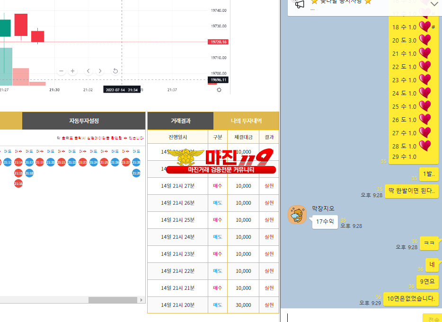This screenshot has width=442, height=322.
Task: Open 막장지오's profile avatar
Action: [297, 215]
